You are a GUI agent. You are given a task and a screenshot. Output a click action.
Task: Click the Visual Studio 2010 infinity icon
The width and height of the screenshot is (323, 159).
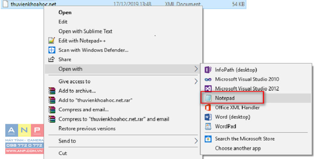(x=208, y=79)
